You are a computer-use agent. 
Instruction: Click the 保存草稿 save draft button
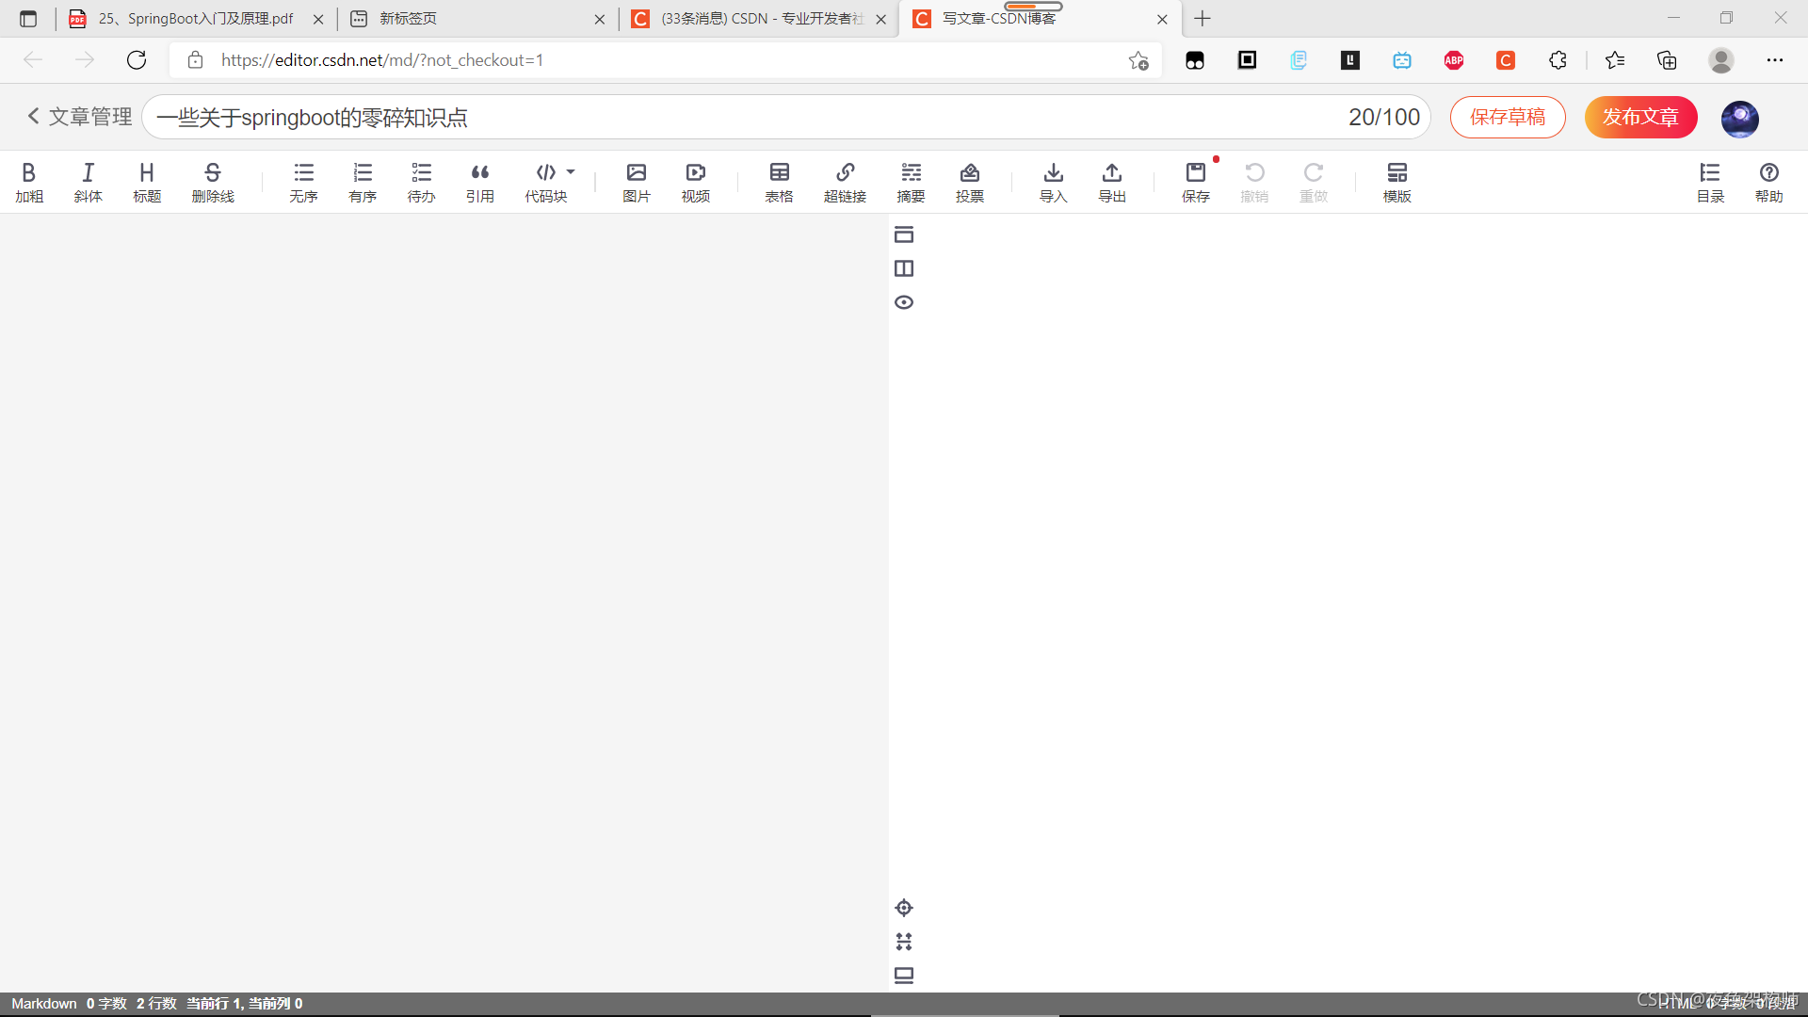click(x=1508, y=117)
